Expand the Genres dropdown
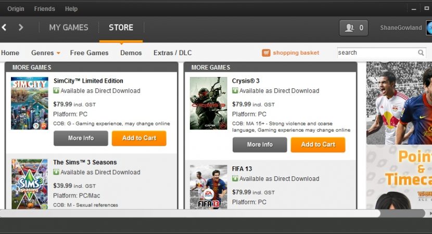 click(45, 53)
